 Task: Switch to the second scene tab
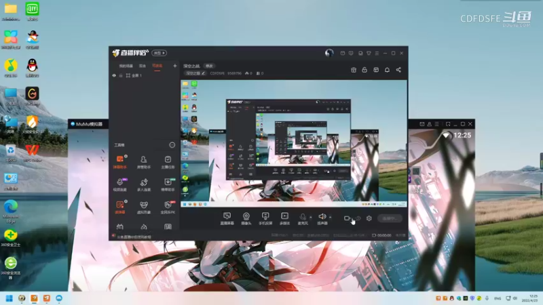pyautogui.click(x=143, y=66)
